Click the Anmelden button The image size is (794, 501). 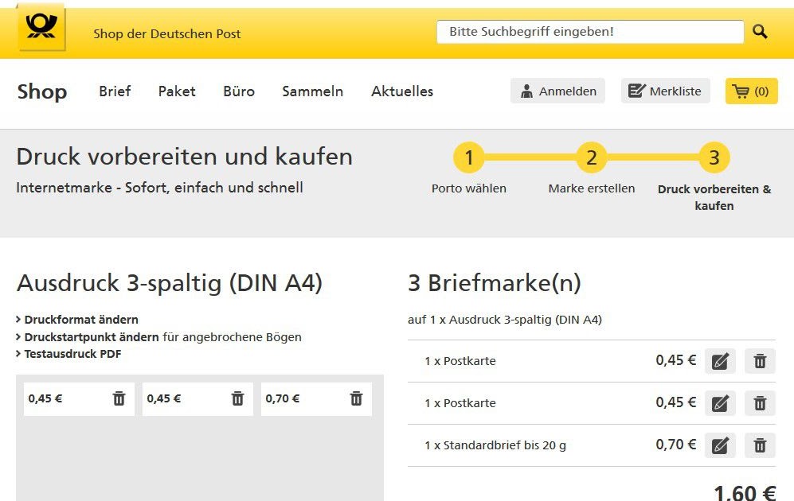pyautogui.click(x=557, y=91)
